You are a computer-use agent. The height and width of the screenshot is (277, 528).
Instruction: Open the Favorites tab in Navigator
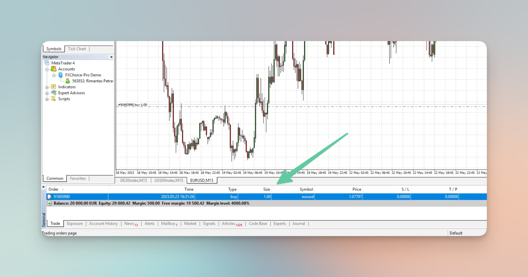click(x=78, y=178)
